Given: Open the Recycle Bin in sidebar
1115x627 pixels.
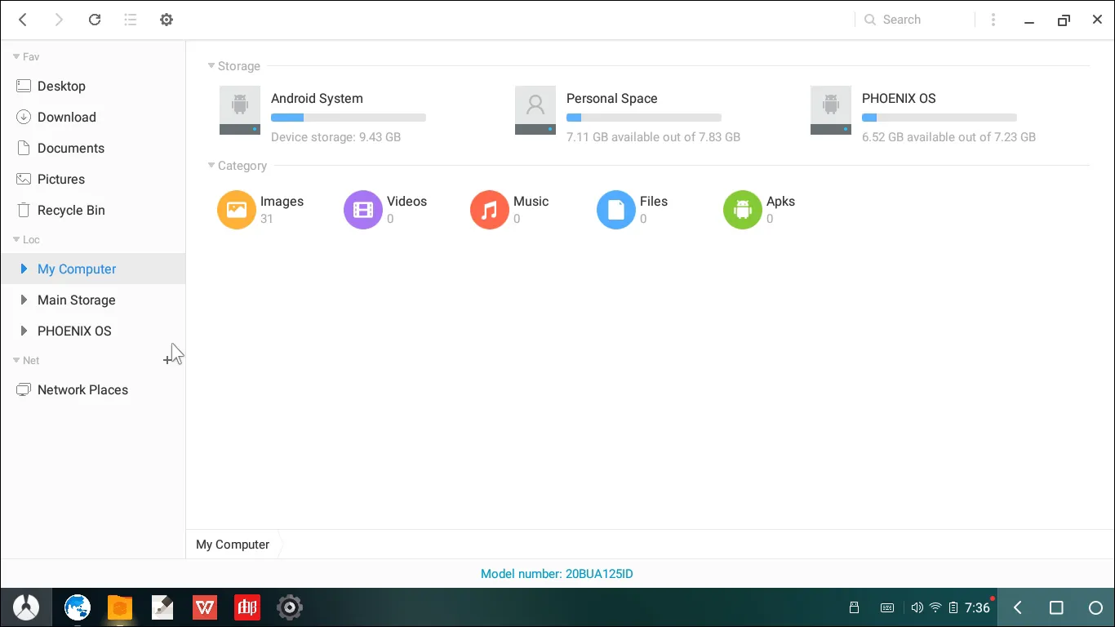Looking at the screenshot, I should (x=71, y=210).
